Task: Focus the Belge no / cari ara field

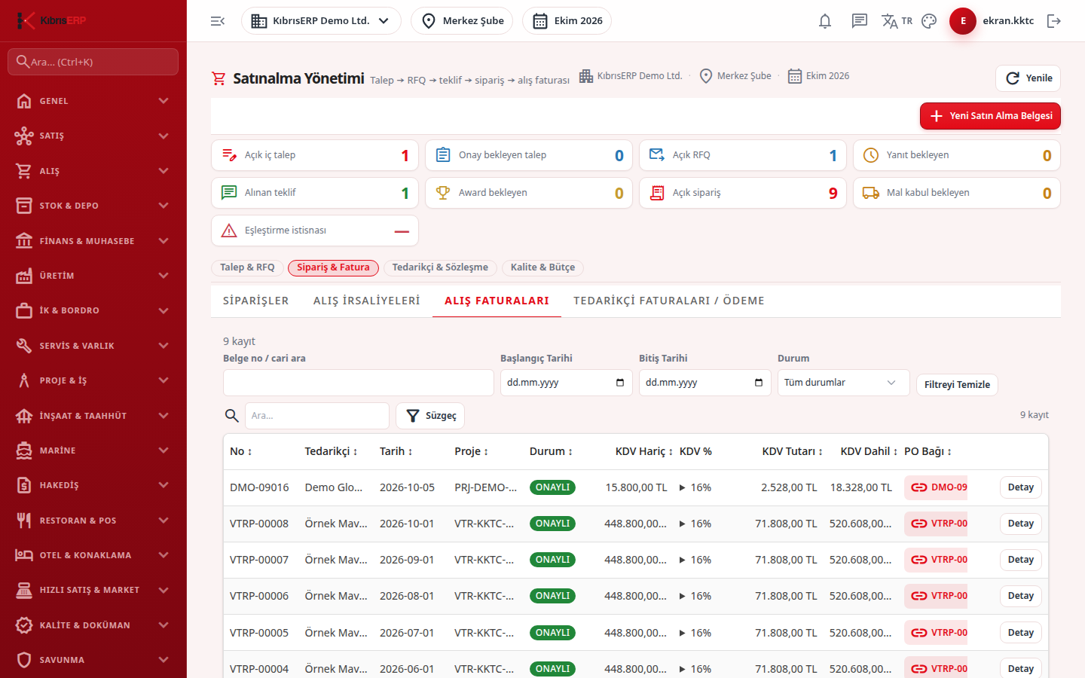Action: click(359, 383)
